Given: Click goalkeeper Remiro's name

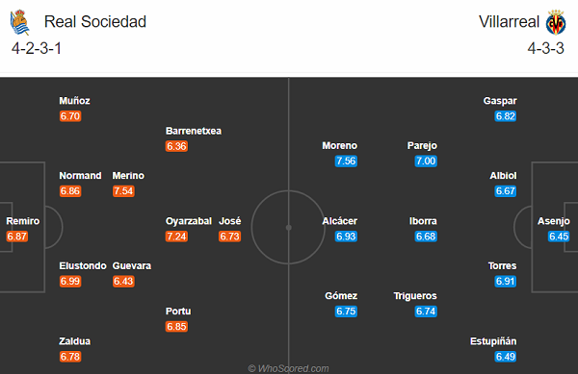Looking at the screenshot, I should (23, 221).
